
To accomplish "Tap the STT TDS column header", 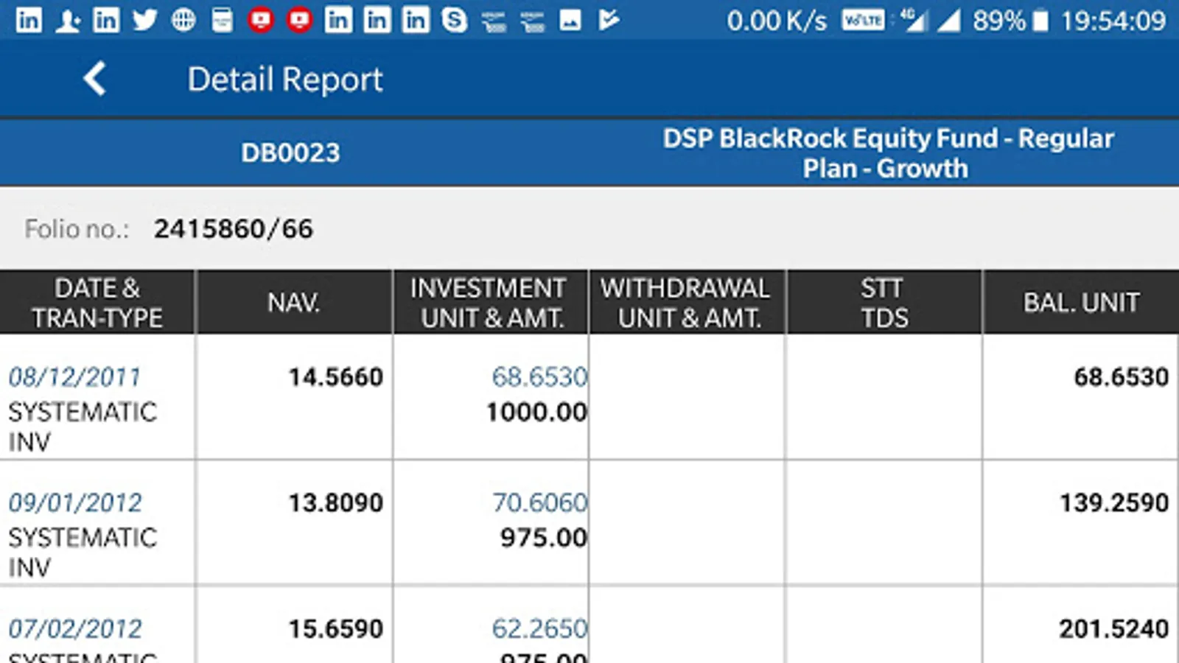I will point(884,303).
